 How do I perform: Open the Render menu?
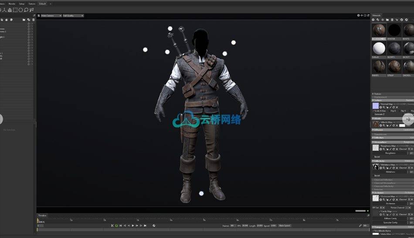(x=12, y=3)
